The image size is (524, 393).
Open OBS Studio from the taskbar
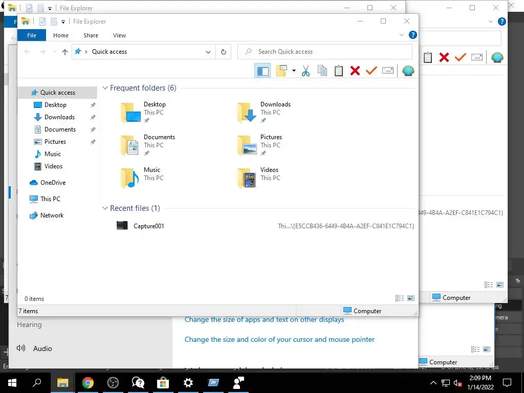[113, 383]
